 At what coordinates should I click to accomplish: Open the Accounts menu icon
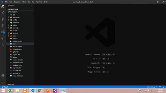tap(3, 76)
